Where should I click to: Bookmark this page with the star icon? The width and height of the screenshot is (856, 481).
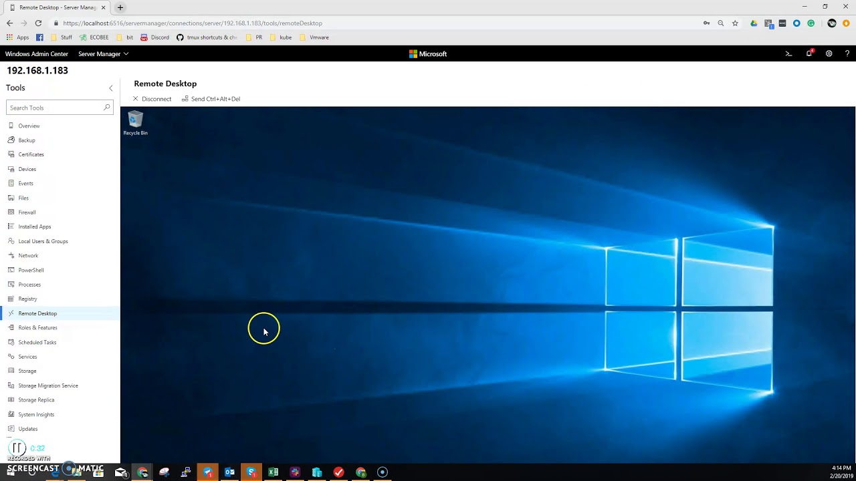(735, 23)
